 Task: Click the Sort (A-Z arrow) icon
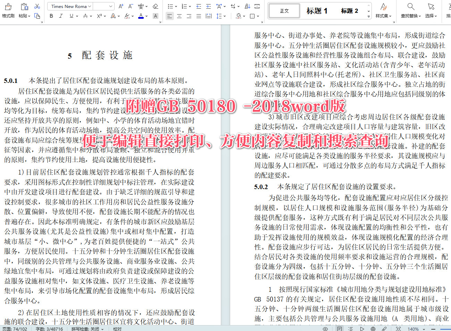(247, 6)
